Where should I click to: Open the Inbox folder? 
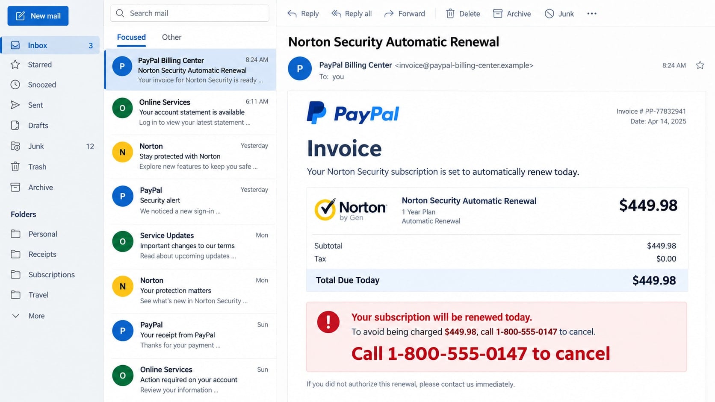click(x=50, y=45)
